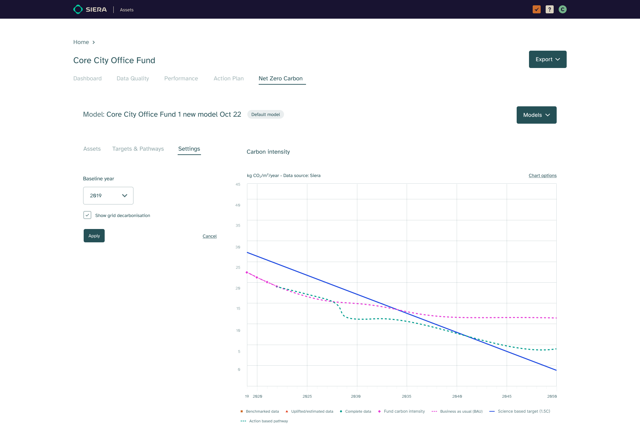Toggle Uplifted/estimated data legend triangle
This screenshot has height=430, width=640.
pos(287,411)
